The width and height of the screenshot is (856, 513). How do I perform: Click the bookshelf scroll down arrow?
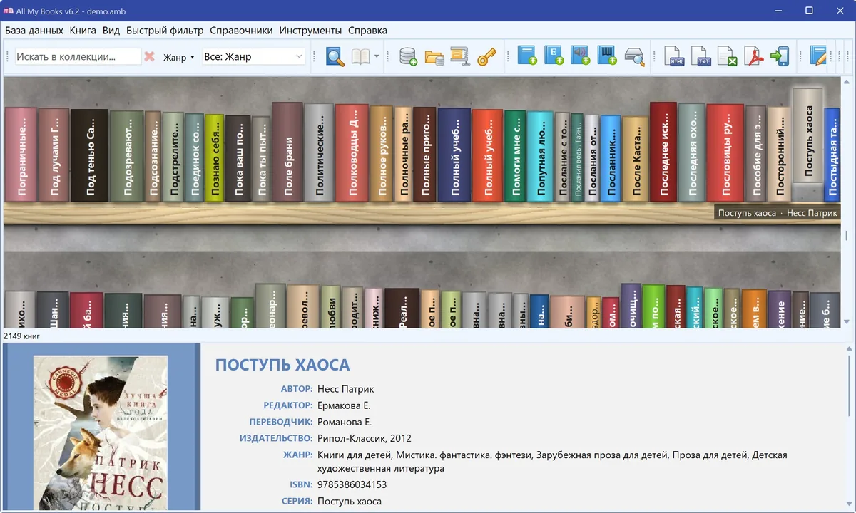tap(847, 321)
